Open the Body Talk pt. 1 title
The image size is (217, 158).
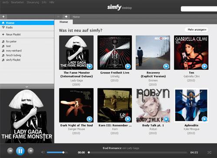pos(153,125)
